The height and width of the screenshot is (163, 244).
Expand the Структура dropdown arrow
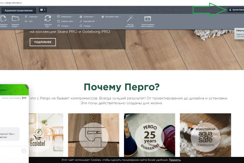[39, 17]
